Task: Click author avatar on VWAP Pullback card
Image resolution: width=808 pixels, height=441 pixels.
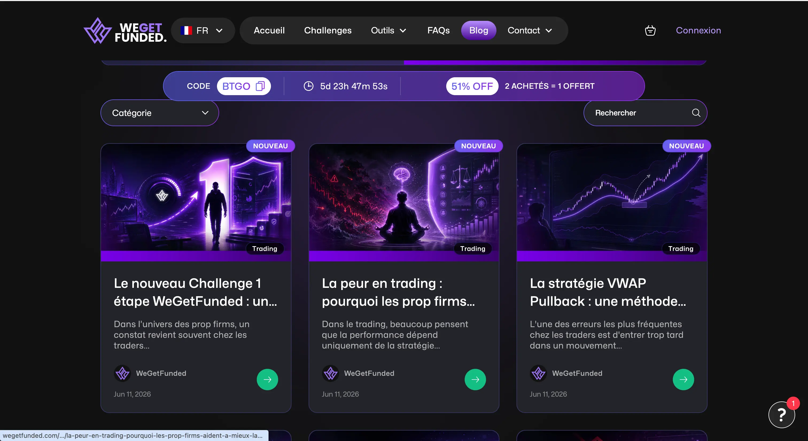Action: [x=538, y=373]
